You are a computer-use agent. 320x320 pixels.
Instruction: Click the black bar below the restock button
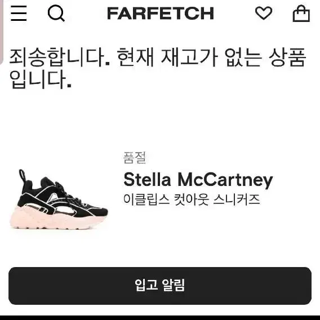tap(160, 318)
